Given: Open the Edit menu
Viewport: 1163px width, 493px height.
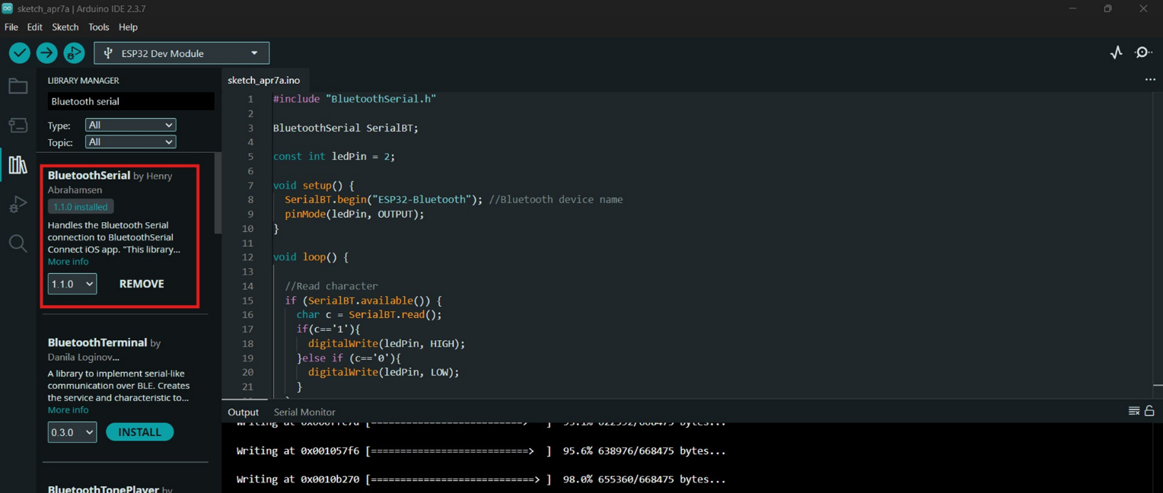Looking at the screenshot, I should [x=35, y=27].
